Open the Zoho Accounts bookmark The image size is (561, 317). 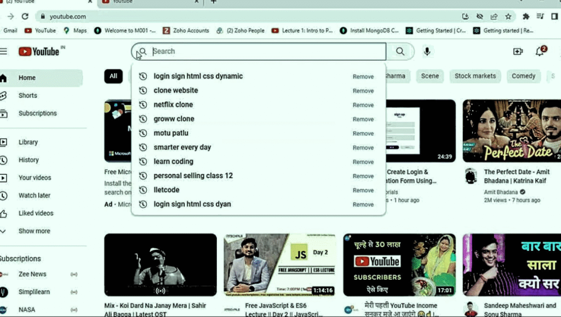(x=186, y=31)
